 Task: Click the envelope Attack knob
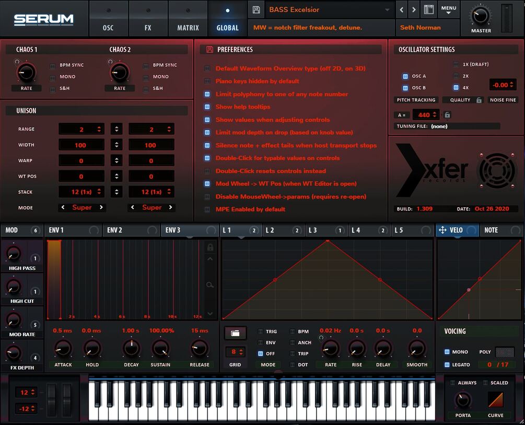point(63,348)
